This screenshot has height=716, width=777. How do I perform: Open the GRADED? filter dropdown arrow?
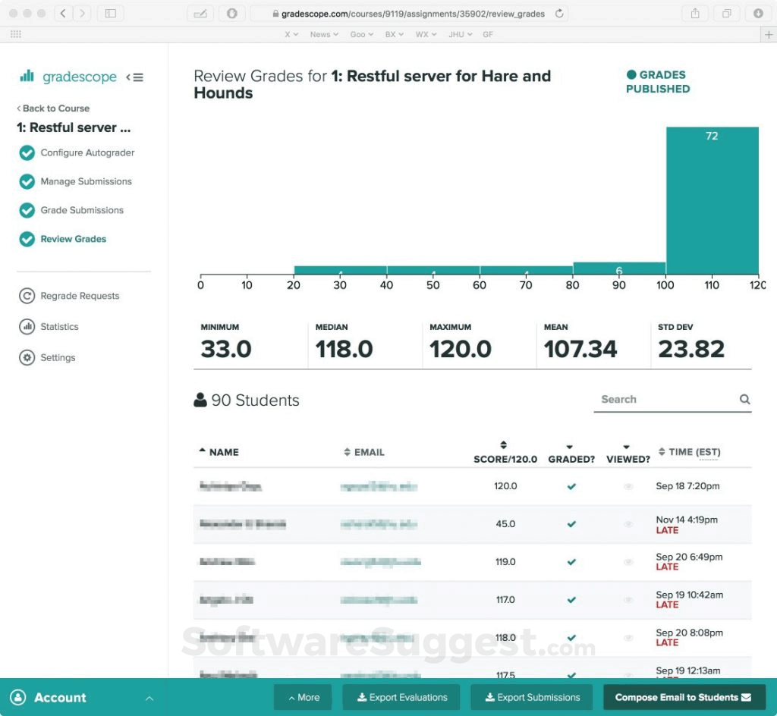pos(571,447)
